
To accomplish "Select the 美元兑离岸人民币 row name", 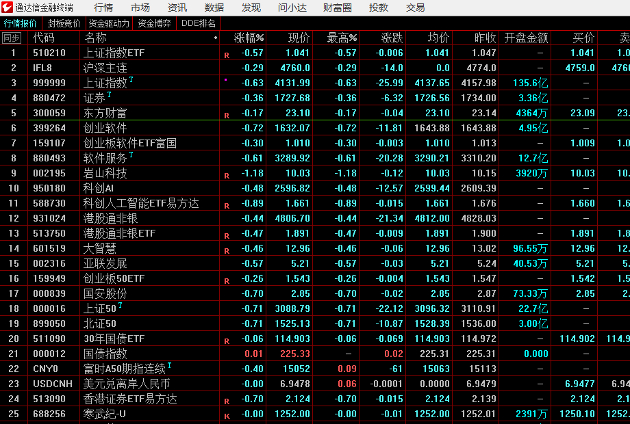I will click(x=127, y=384).
